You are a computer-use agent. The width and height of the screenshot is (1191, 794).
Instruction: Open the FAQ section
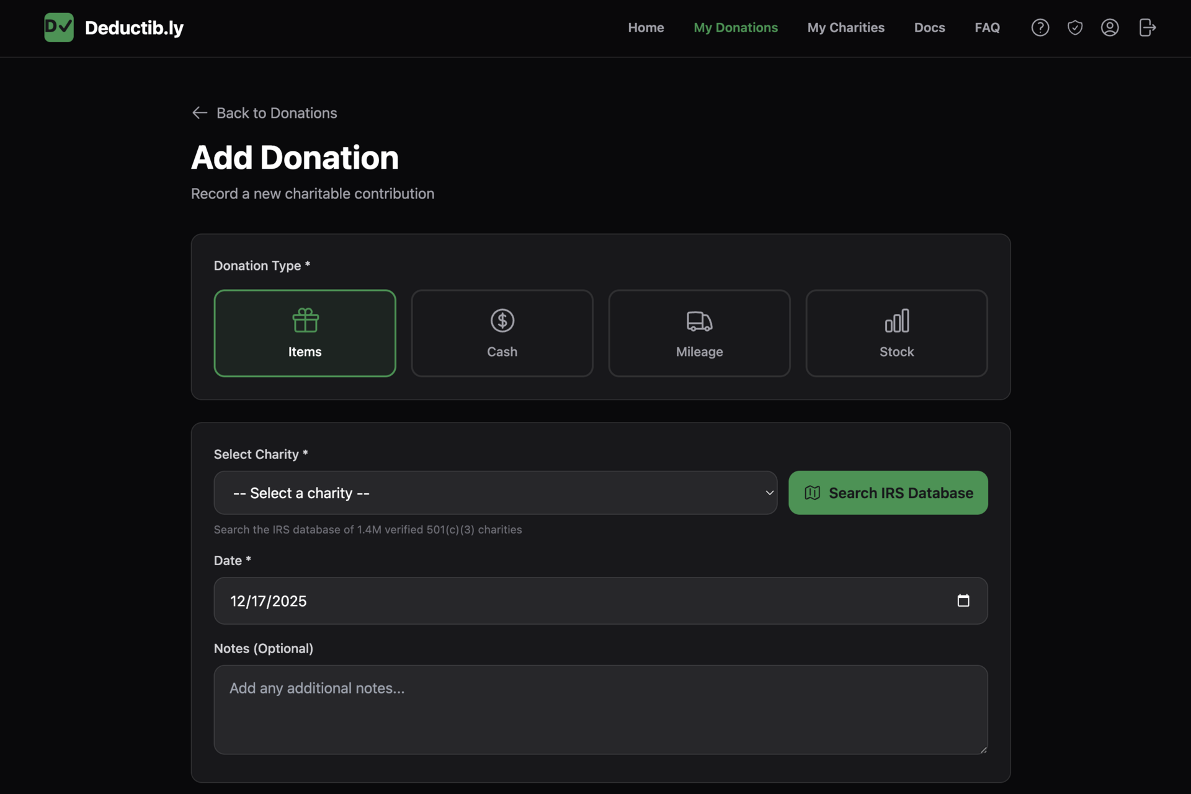[987, 27]
